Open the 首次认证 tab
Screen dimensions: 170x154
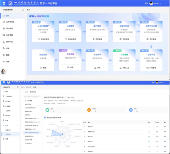tap(33, 92)
